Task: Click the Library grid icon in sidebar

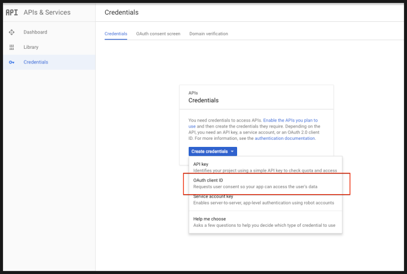Action: tap(12, 47)
